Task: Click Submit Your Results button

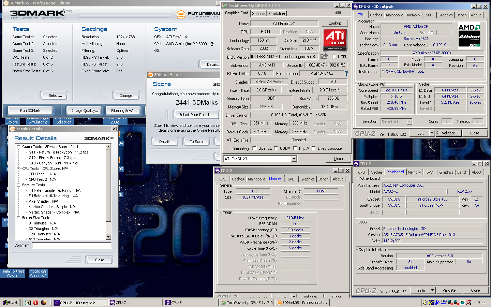Action: 197,115
